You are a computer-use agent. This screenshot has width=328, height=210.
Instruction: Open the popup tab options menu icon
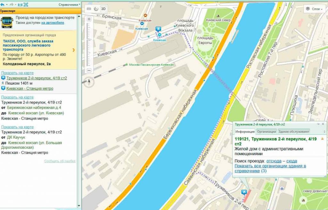[x=324, y=132]
